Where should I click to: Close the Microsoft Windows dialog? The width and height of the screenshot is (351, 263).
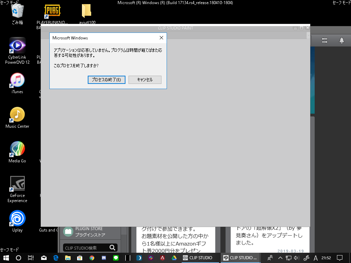161,38
